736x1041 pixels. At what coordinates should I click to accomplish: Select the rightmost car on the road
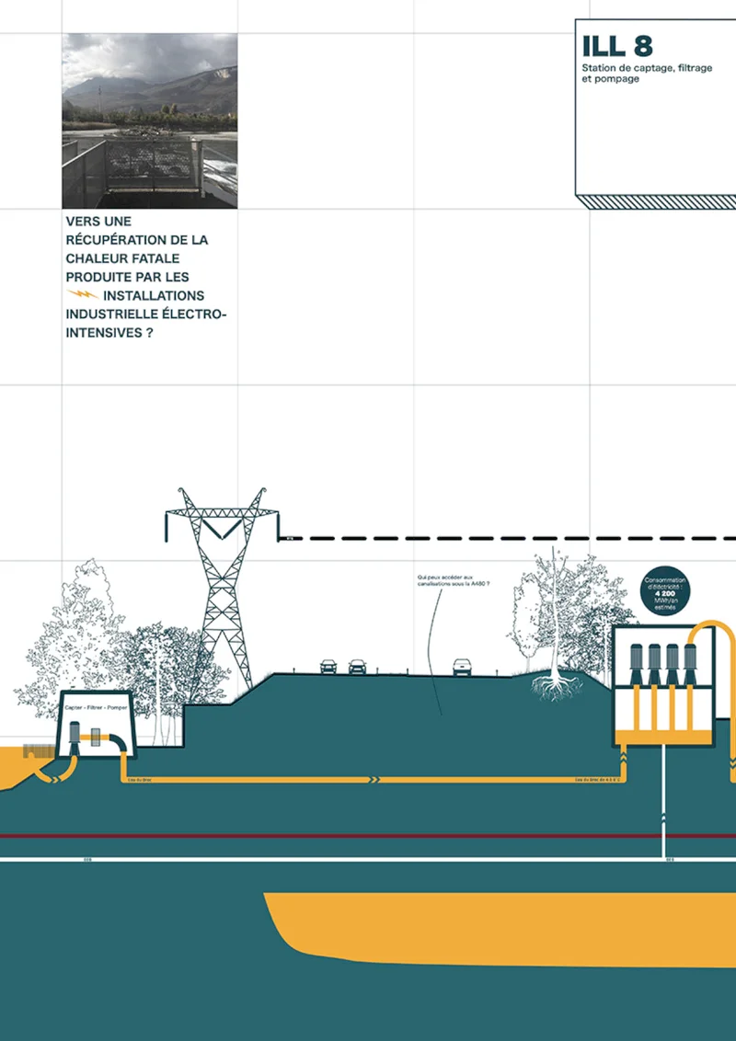pyautogui.click(x=464, y=667)
